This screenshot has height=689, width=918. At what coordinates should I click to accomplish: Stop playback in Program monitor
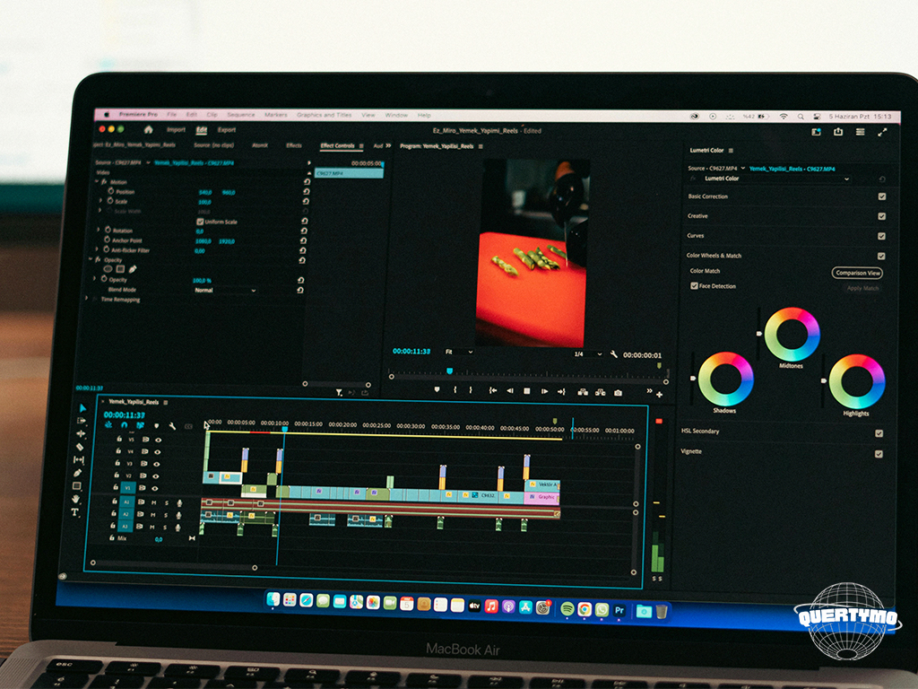527,391
